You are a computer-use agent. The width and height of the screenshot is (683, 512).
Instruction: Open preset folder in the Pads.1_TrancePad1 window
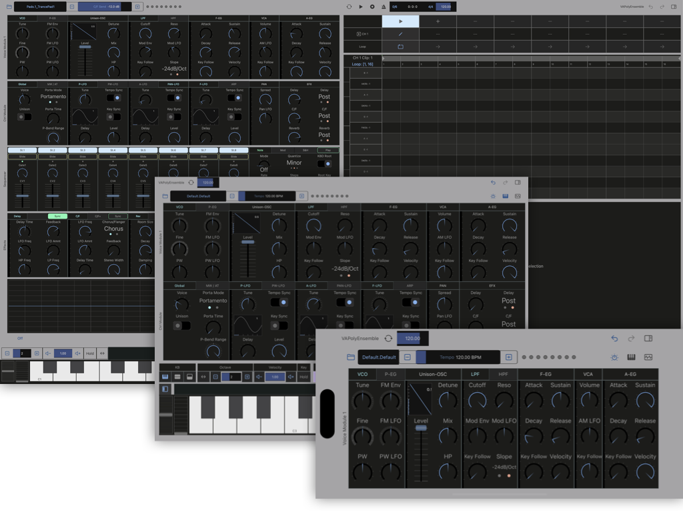(9, 7)
